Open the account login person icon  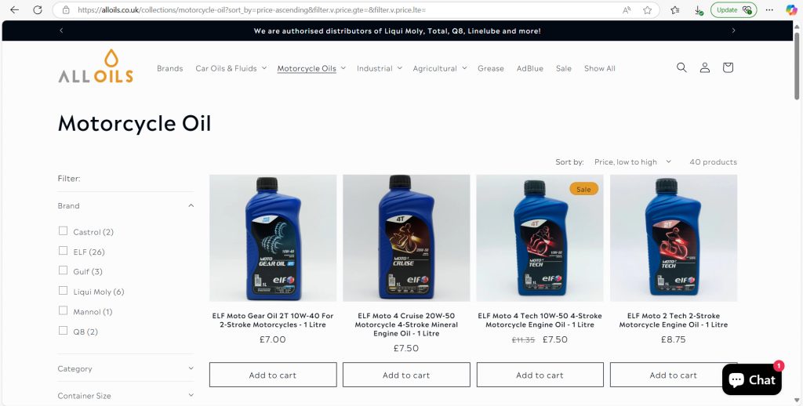click(705, 67)
